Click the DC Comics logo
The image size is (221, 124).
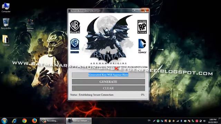(x=142, y=46)
